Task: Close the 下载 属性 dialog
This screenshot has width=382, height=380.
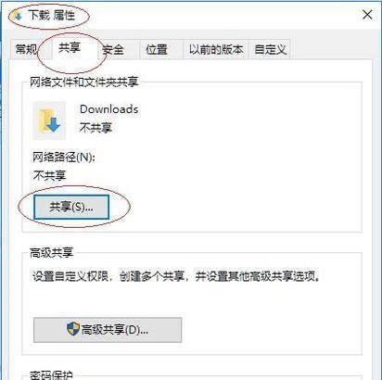Action: pos(367,15)
